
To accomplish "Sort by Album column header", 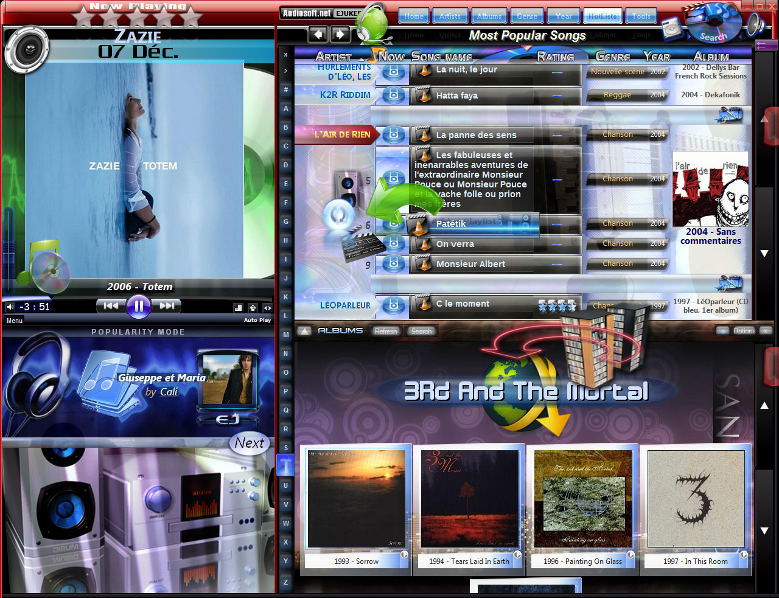I will pos(711,57).
